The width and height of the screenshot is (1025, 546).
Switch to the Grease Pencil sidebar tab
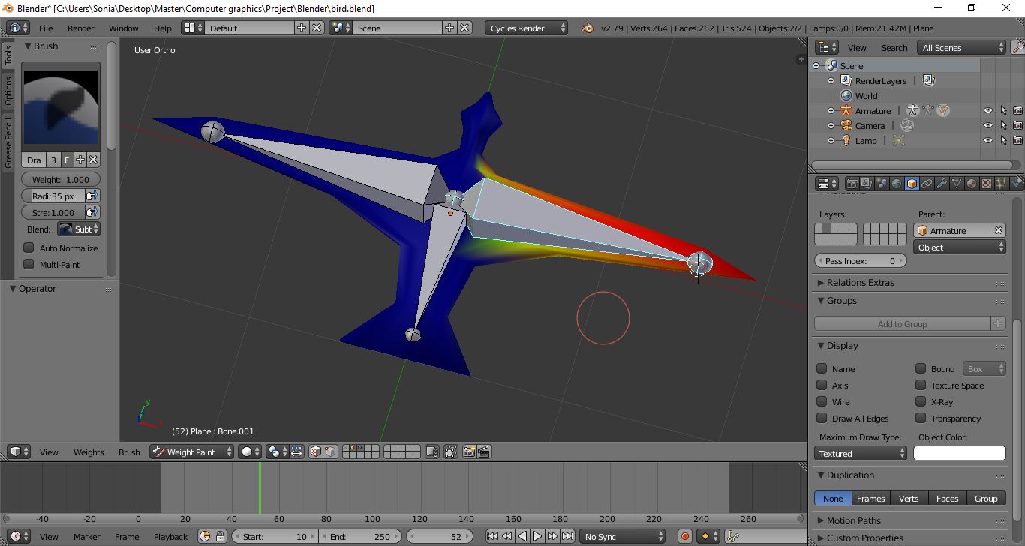click(x=8, y=142)
